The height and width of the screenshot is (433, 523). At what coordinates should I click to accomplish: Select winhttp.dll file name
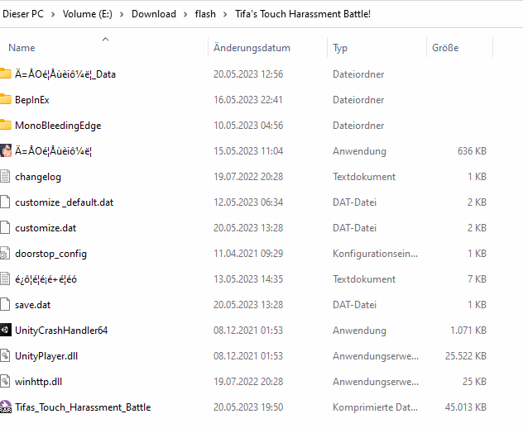(x=38, y=382)
